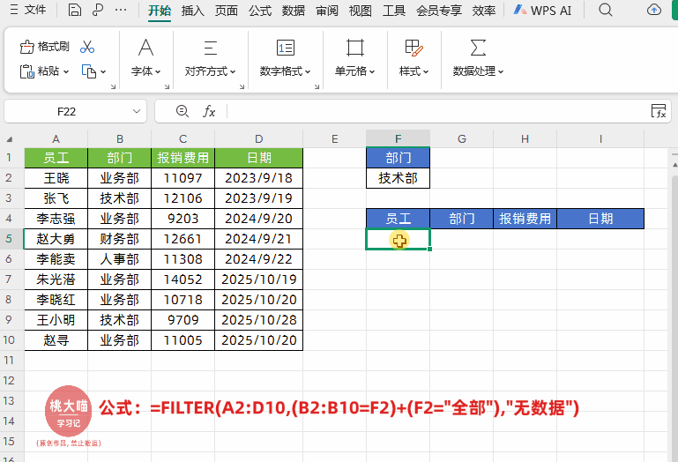Switch to the 数据 tab
This screenshot has width=678, height=462.
(294, 10)
